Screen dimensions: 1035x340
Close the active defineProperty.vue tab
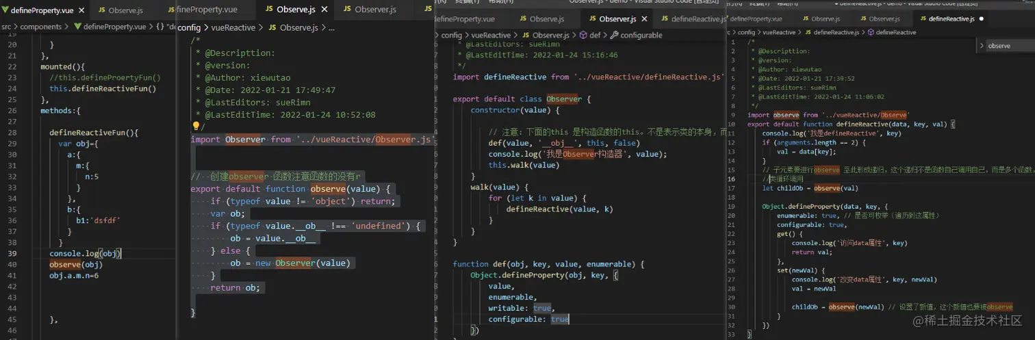click(x=81, y=10)
